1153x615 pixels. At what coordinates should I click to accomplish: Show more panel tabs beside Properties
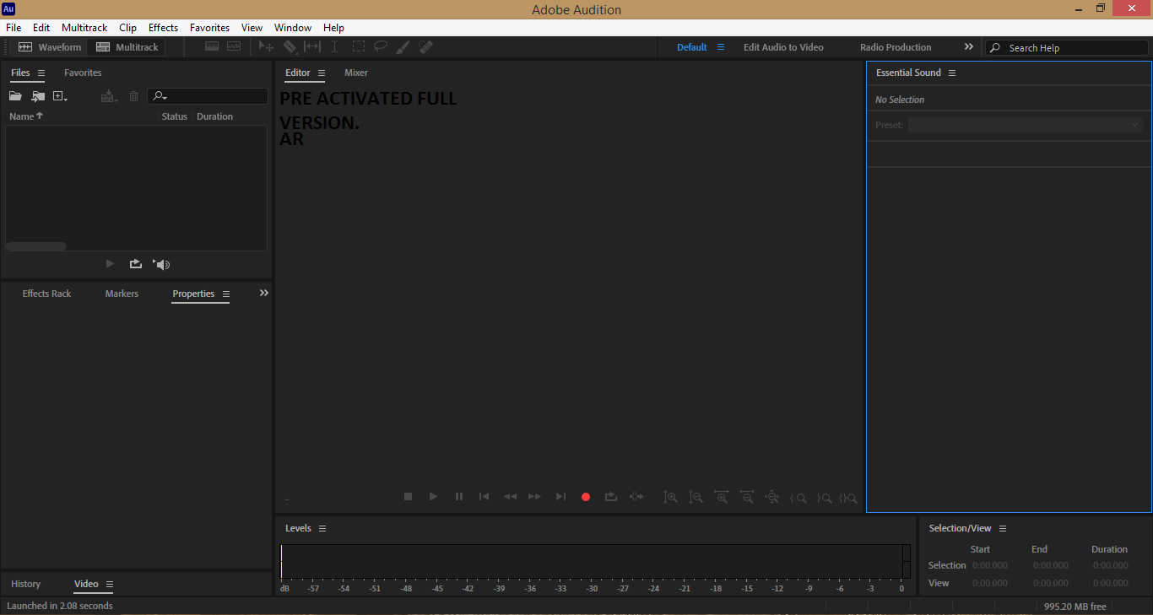click(x=263, y=293)
